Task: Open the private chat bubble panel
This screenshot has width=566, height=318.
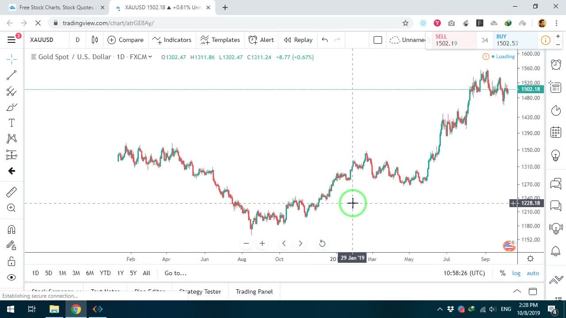Action: [556, 205]
